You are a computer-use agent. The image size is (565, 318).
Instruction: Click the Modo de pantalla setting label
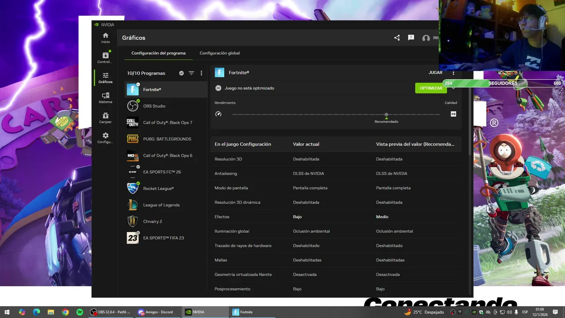[x=231, y=188]
